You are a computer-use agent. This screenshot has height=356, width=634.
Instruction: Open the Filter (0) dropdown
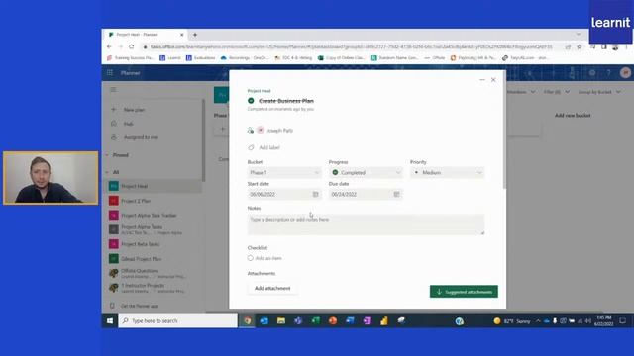pyautogui.click(x=557, y=92)
